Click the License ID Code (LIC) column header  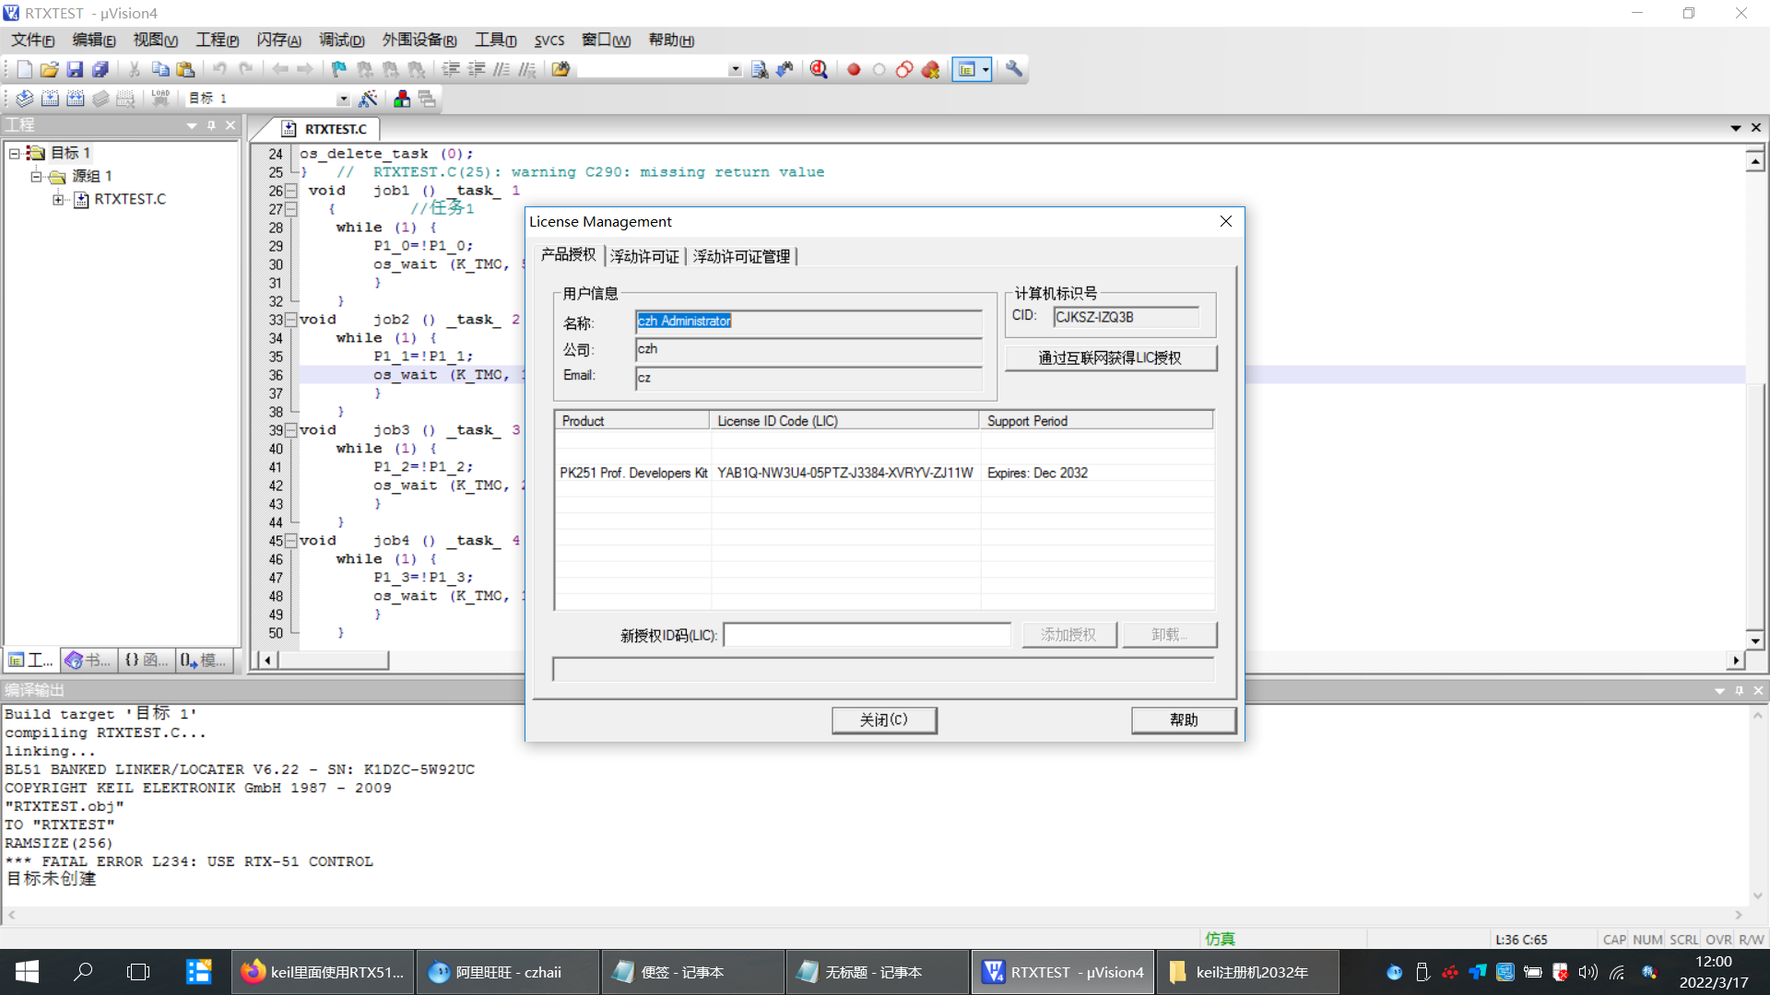(x=844, y=420)
